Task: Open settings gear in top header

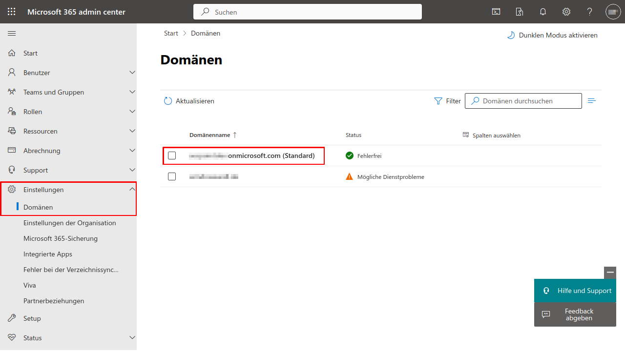Action: click(x=566, y=12)
